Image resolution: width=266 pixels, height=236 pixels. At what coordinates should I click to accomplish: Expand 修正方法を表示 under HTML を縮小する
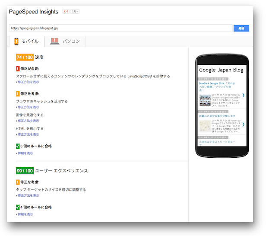click(28, 134)
